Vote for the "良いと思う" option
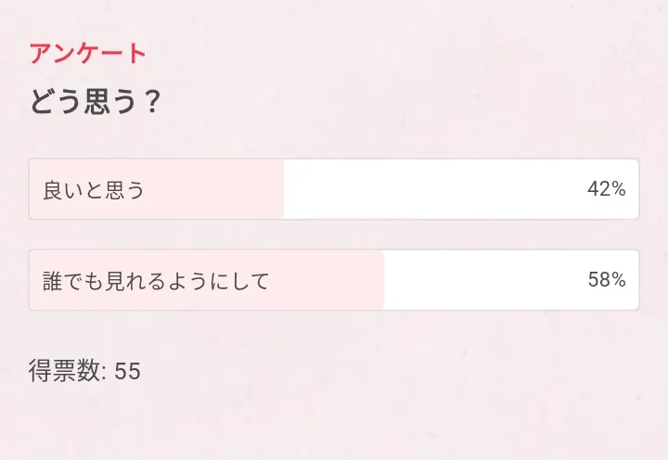This screenshot has width=668, height=460. coord(333,189)
